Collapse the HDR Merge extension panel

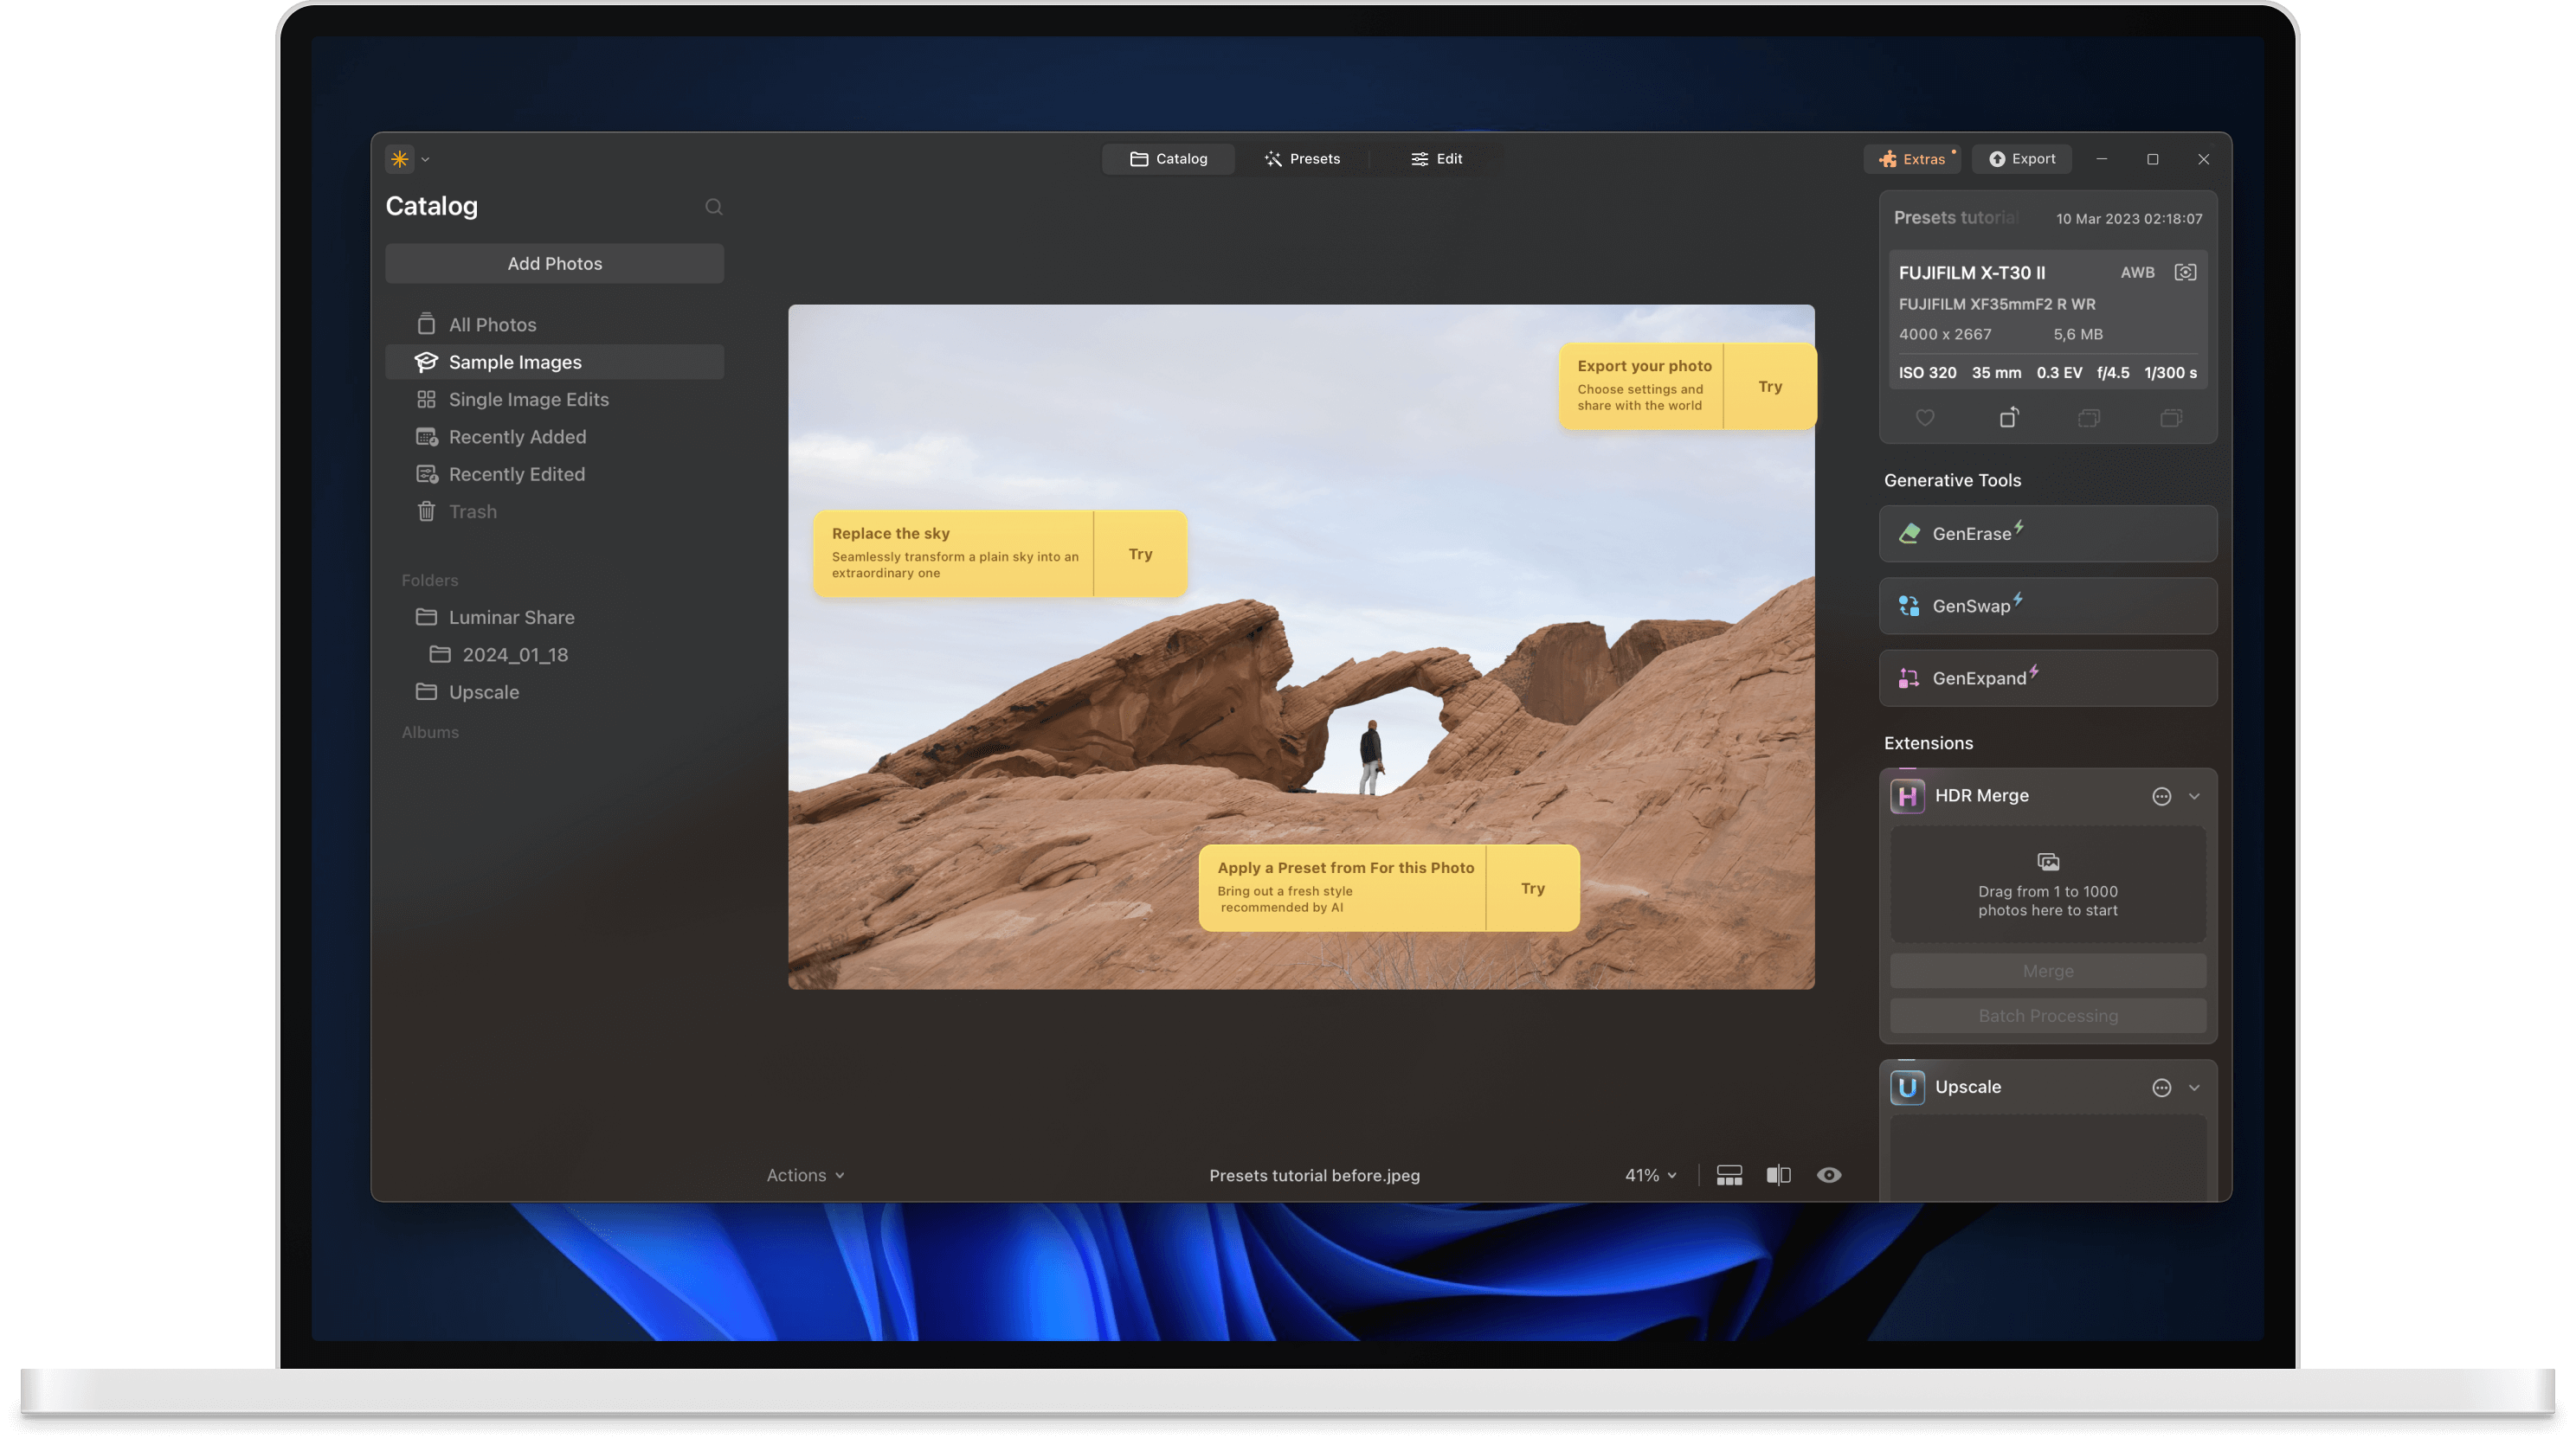[2195, 795]
